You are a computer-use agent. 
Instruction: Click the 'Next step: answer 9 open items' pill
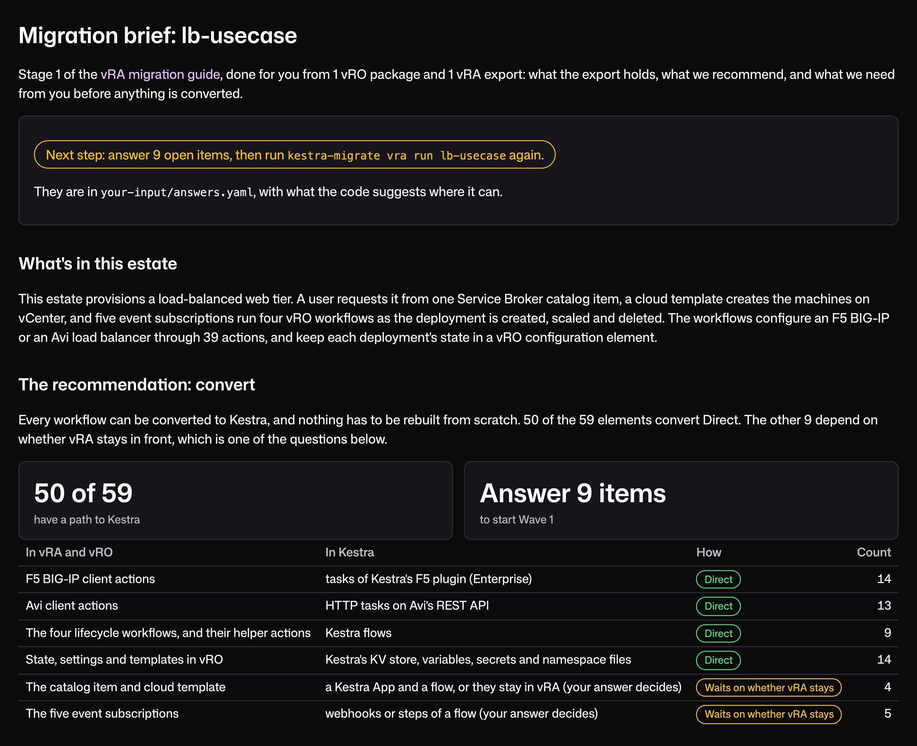[295, 154]
